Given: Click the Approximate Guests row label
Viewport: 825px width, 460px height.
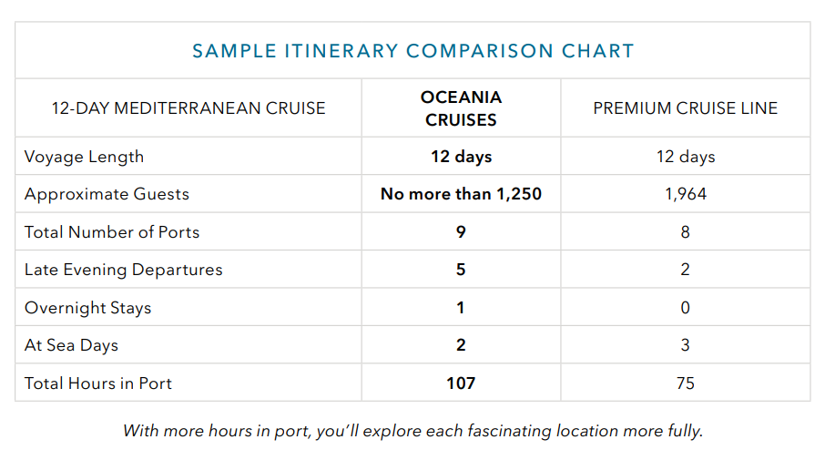Looking at the screenshot, I should 107,194.
